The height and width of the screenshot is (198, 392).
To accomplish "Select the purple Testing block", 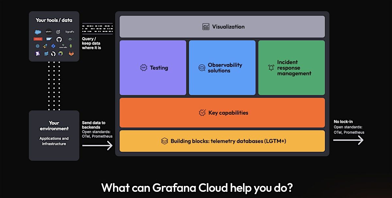I will [x=153, y=68].
